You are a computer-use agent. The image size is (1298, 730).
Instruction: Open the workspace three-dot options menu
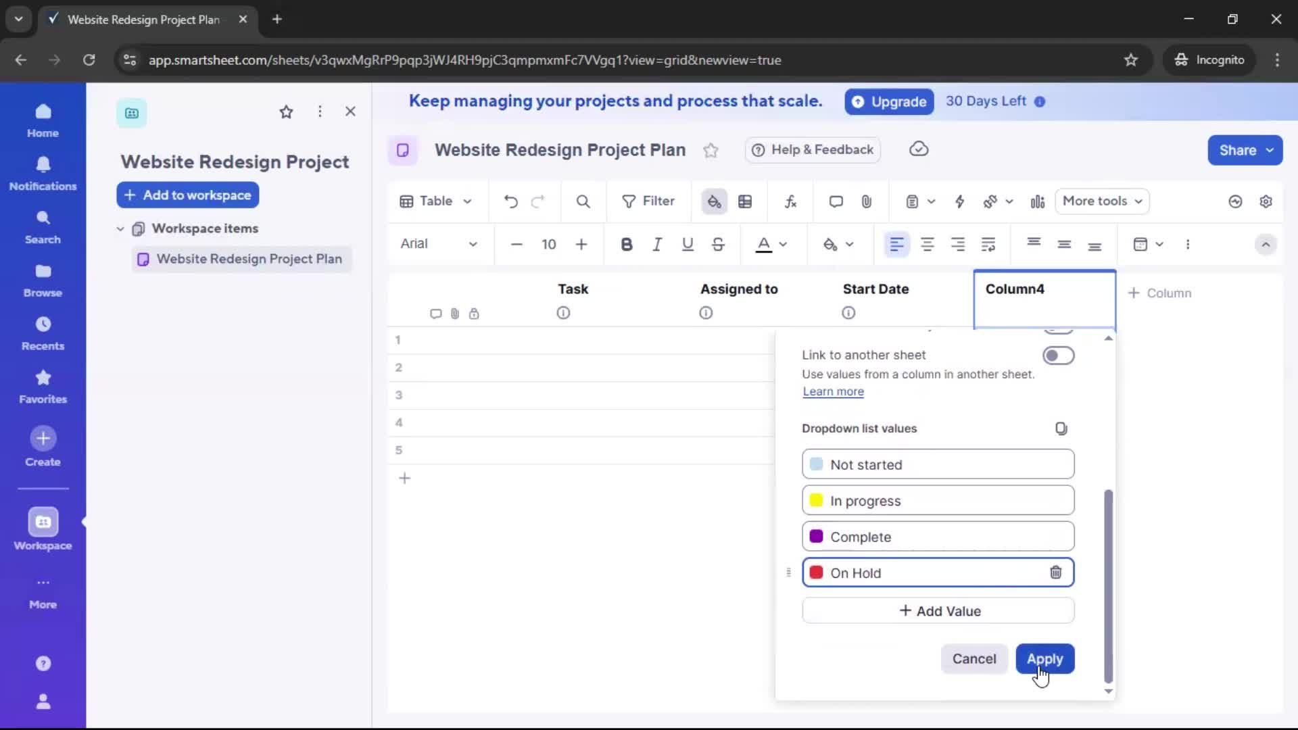click(320, 112)
